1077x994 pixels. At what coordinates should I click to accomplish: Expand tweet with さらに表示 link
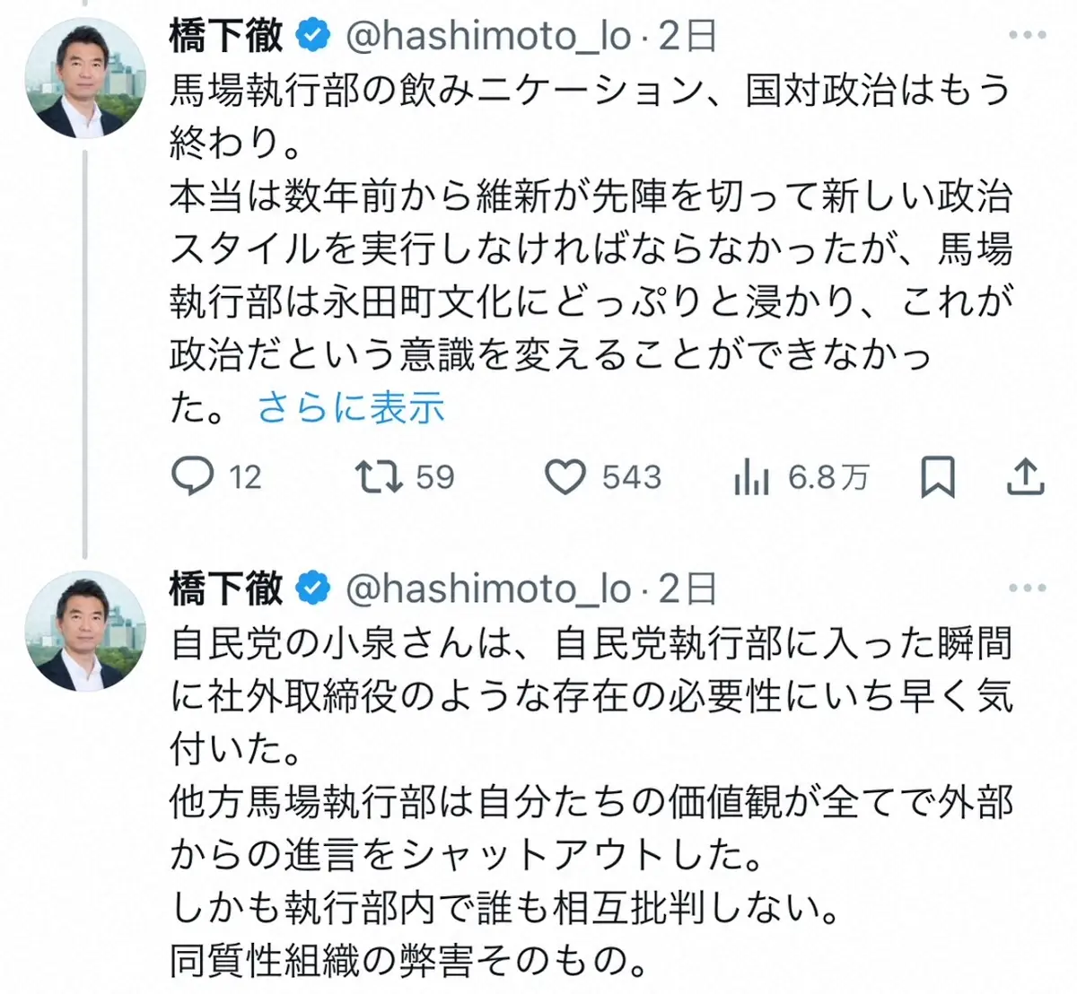(351, 408)
